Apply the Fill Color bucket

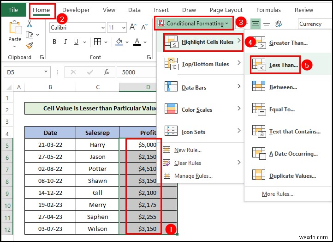[x=119, y=42]
